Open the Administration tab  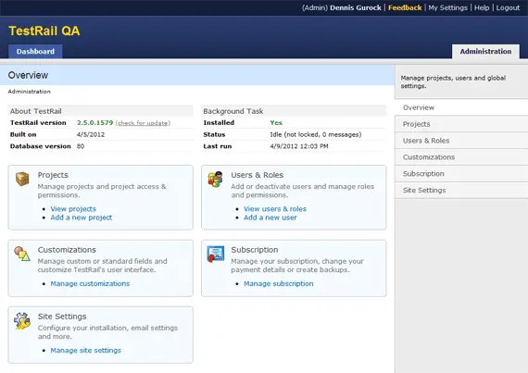coord(485,52)
